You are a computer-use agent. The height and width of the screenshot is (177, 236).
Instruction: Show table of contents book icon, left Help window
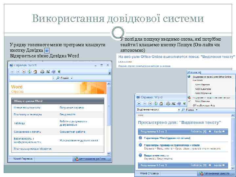coord(53,72)
